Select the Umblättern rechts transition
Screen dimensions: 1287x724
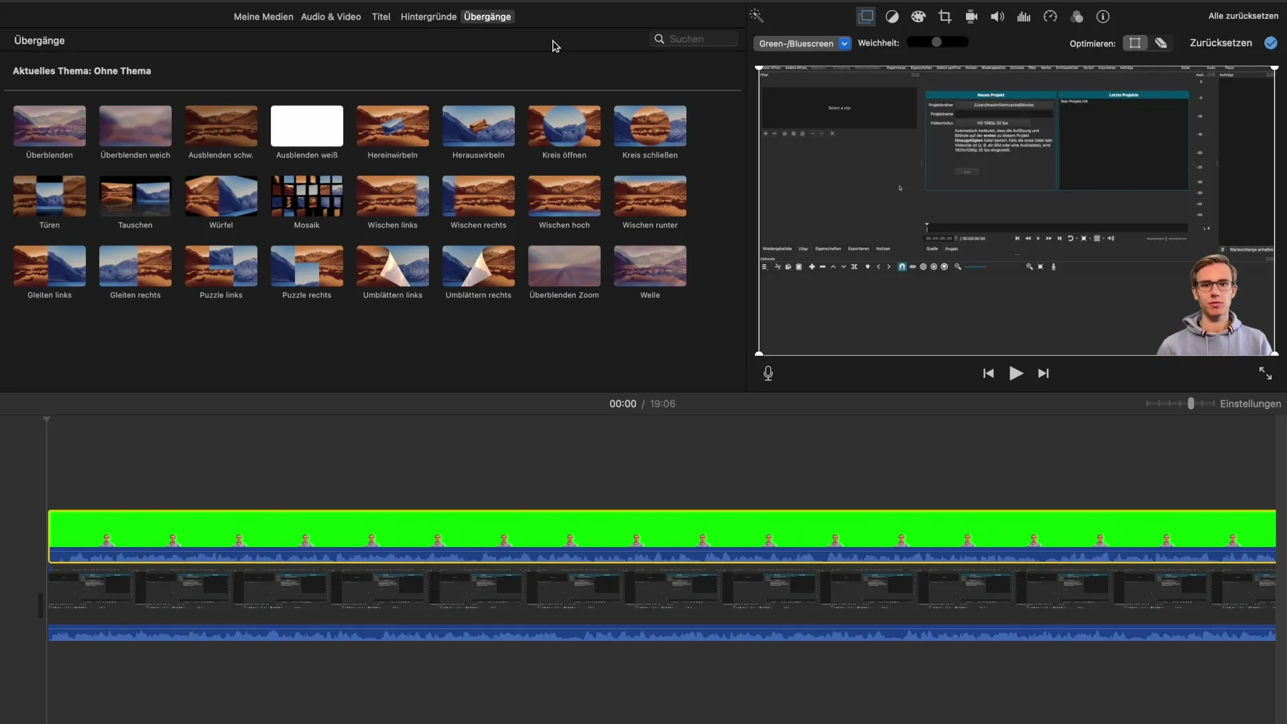(479, 266)
